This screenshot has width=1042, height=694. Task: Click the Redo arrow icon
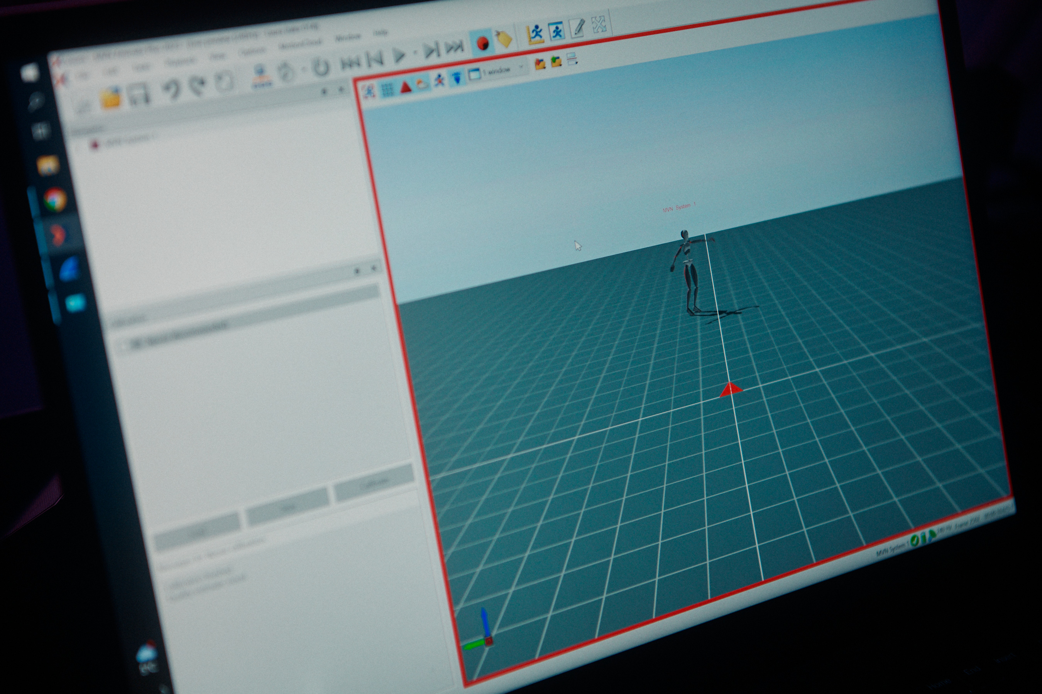click(x=198, y=86)
